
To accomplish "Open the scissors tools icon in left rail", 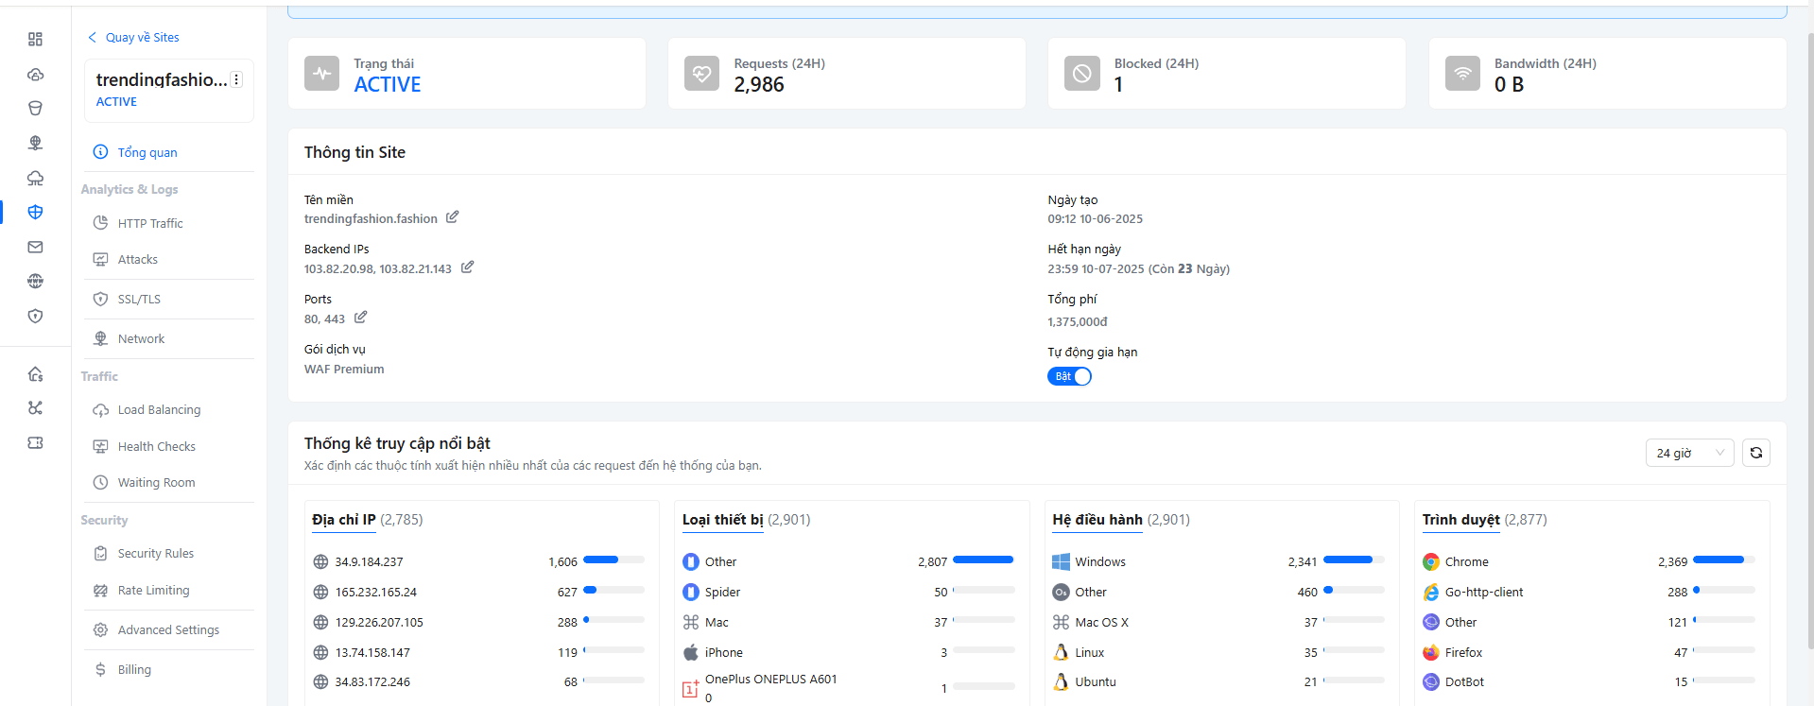I will (x=35, y=408).
